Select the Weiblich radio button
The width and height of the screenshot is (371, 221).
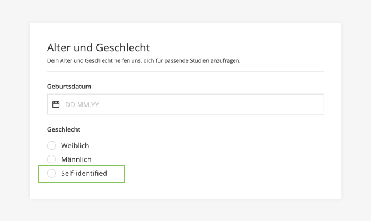[x=52, y=145]
